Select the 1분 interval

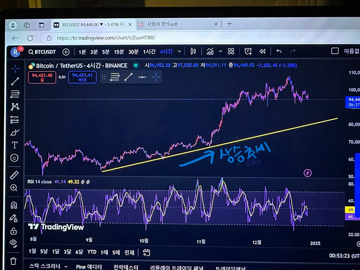tap(82, 52)
